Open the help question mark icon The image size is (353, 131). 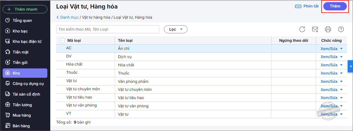click(x=341, y=29)
